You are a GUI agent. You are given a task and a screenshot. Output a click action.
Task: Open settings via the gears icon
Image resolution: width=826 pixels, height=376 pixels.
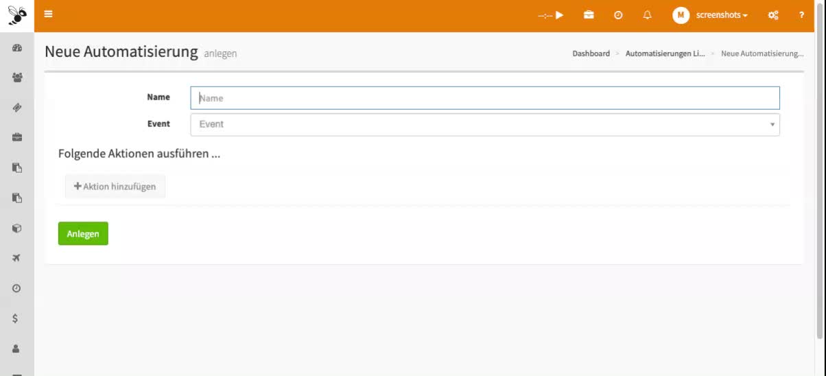(x=773, y=15)
